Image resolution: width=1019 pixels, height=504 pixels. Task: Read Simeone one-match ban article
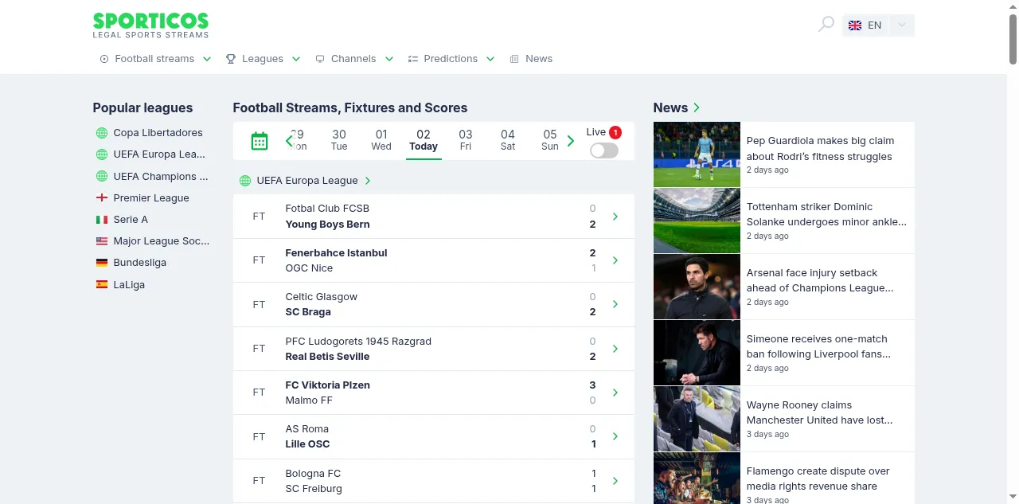pos(818,347)
